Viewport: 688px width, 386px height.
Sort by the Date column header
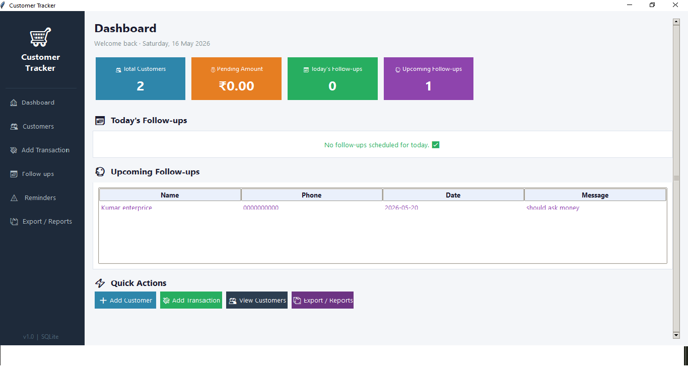coord(453,195)
